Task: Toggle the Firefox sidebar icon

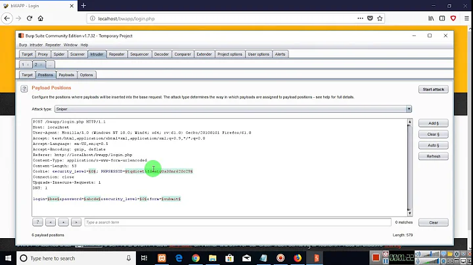Action: pos(442,18)
